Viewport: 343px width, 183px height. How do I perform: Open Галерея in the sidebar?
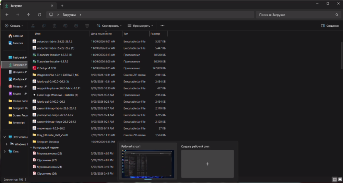16,43
